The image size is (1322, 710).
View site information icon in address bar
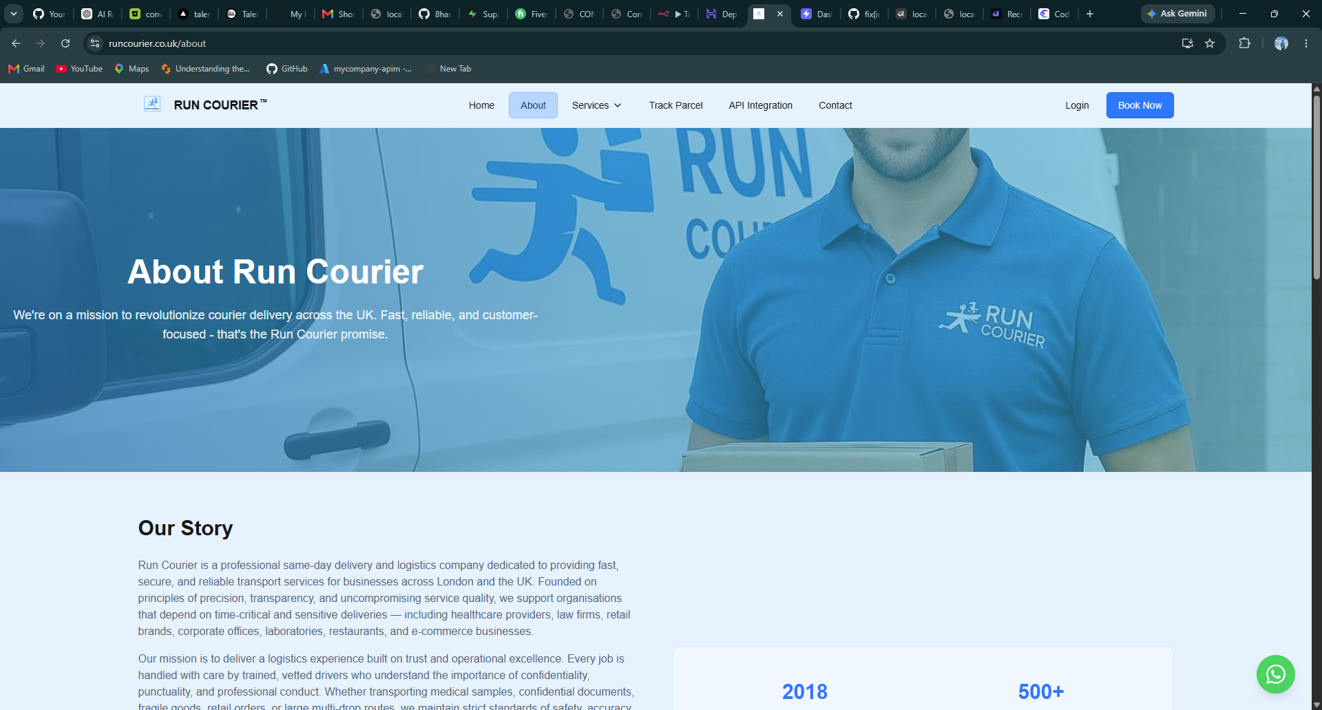[x=95, y=43]
